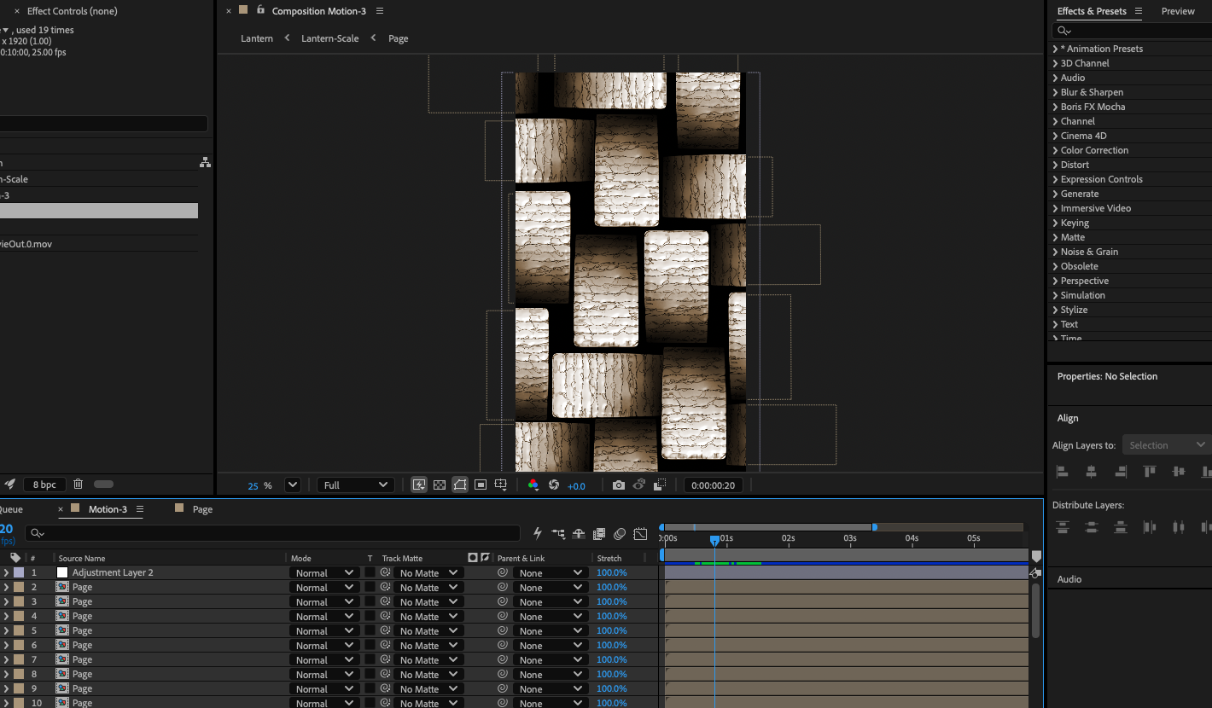This screenshot has width=1212, height=708.
Task: Open the Full resolution dropdown
Action: [x=354, y=485]
